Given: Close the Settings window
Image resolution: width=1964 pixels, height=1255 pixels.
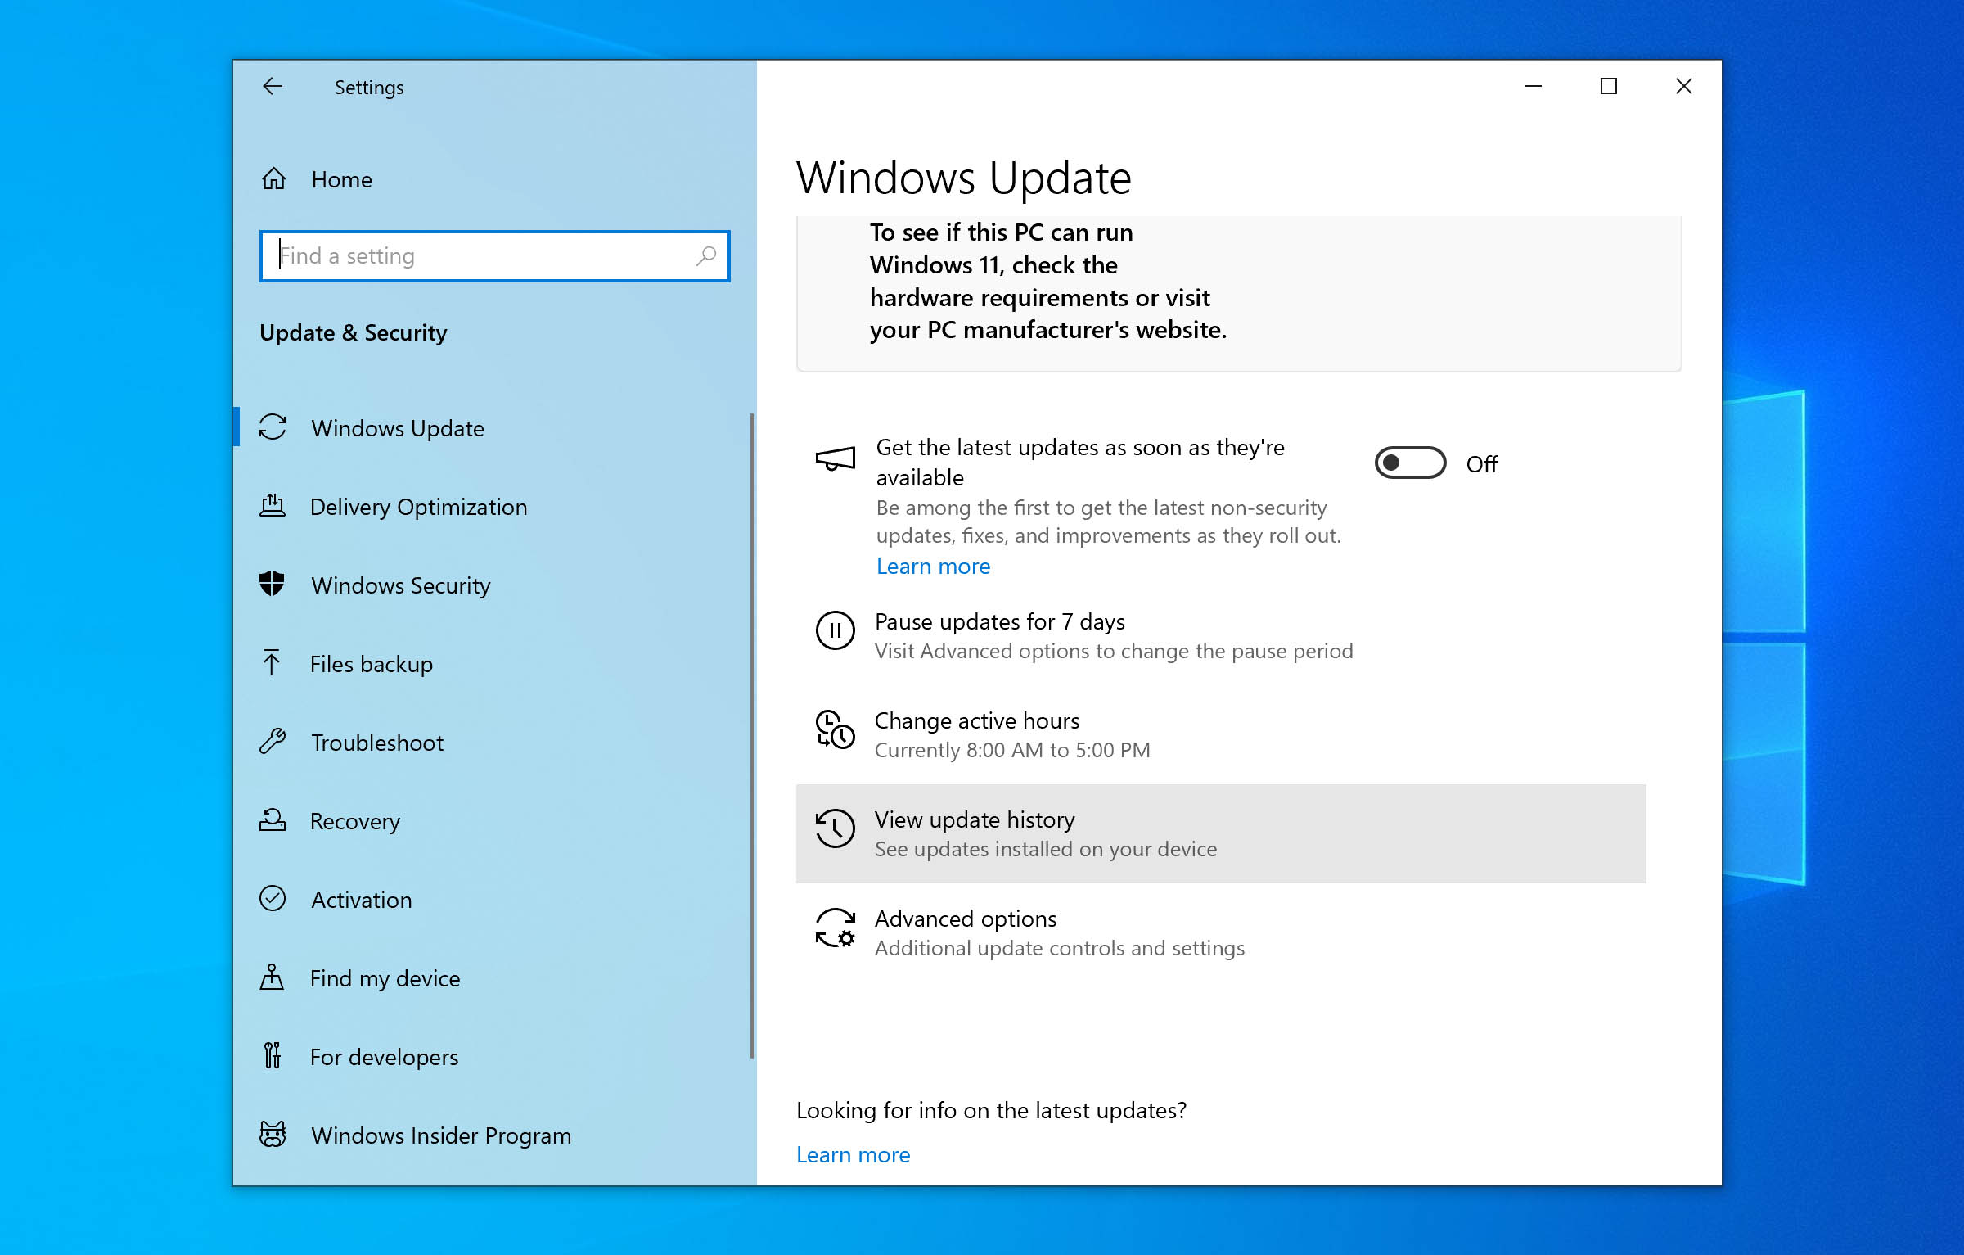Looking at the screenshot, I should 1684,87.
